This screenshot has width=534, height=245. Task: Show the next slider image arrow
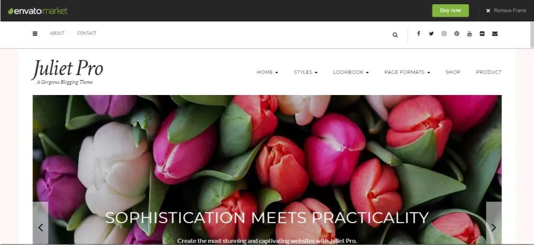[x=493, y=227]
